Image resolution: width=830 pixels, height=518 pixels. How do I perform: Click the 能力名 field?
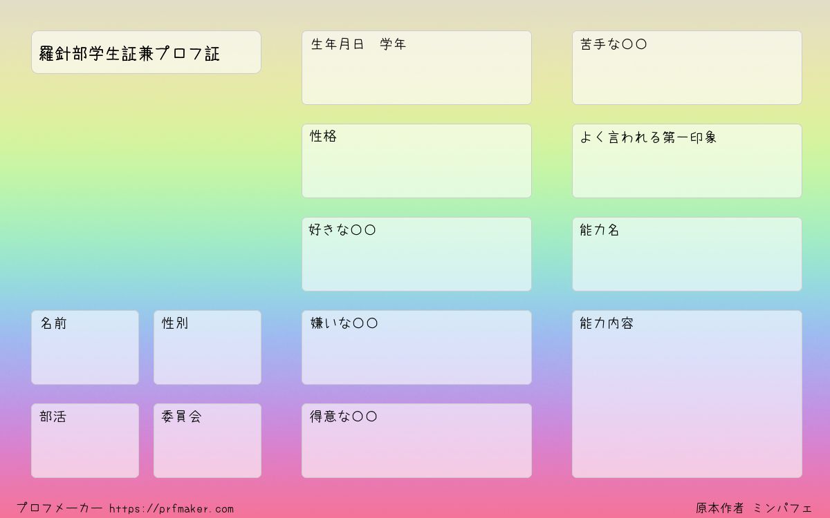(x=687, y=254)
